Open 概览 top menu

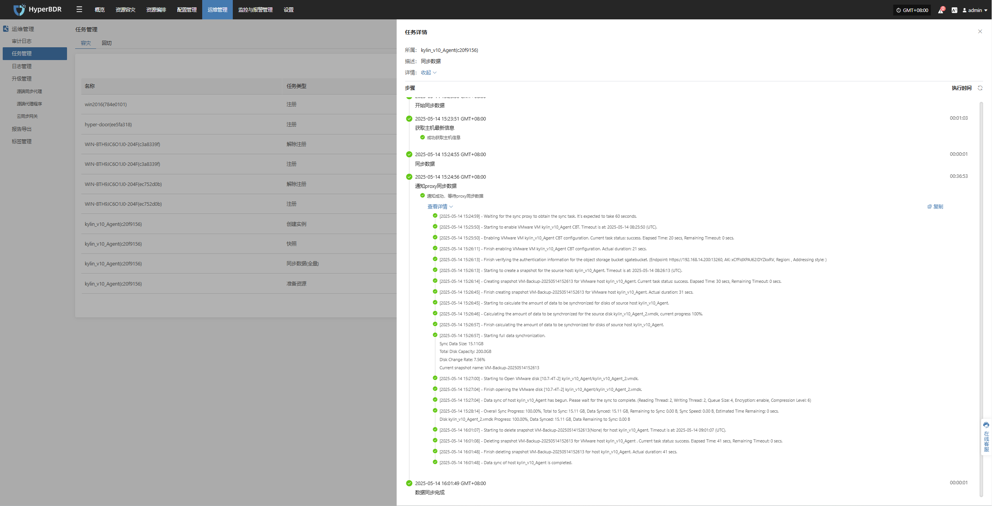point(100,10)
